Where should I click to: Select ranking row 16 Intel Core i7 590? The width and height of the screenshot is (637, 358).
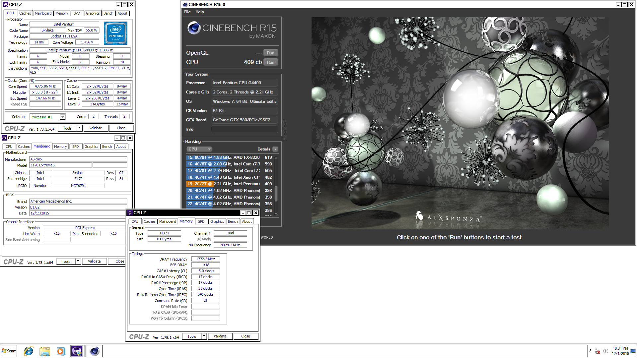[x=229, y=164]
